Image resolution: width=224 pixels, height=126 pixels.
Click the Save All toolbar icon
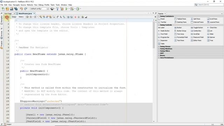[16, 9]
